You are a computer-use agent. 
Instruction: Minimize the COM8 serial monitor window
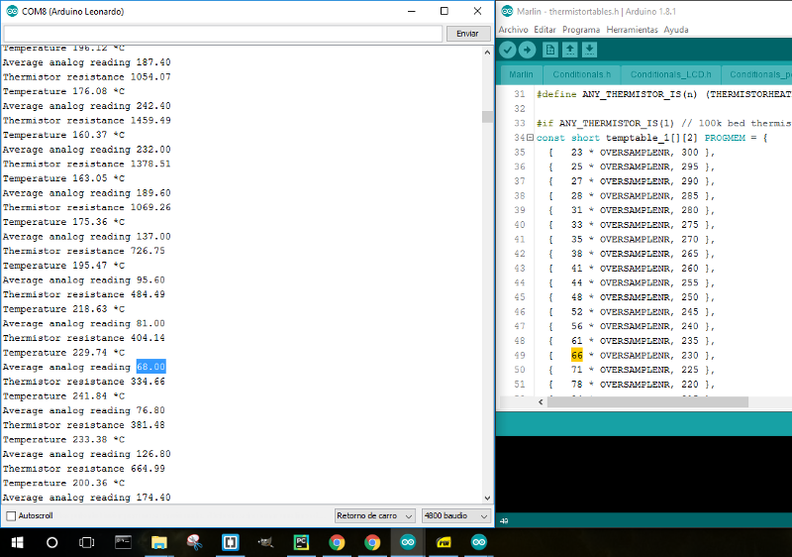pos(412,11)
